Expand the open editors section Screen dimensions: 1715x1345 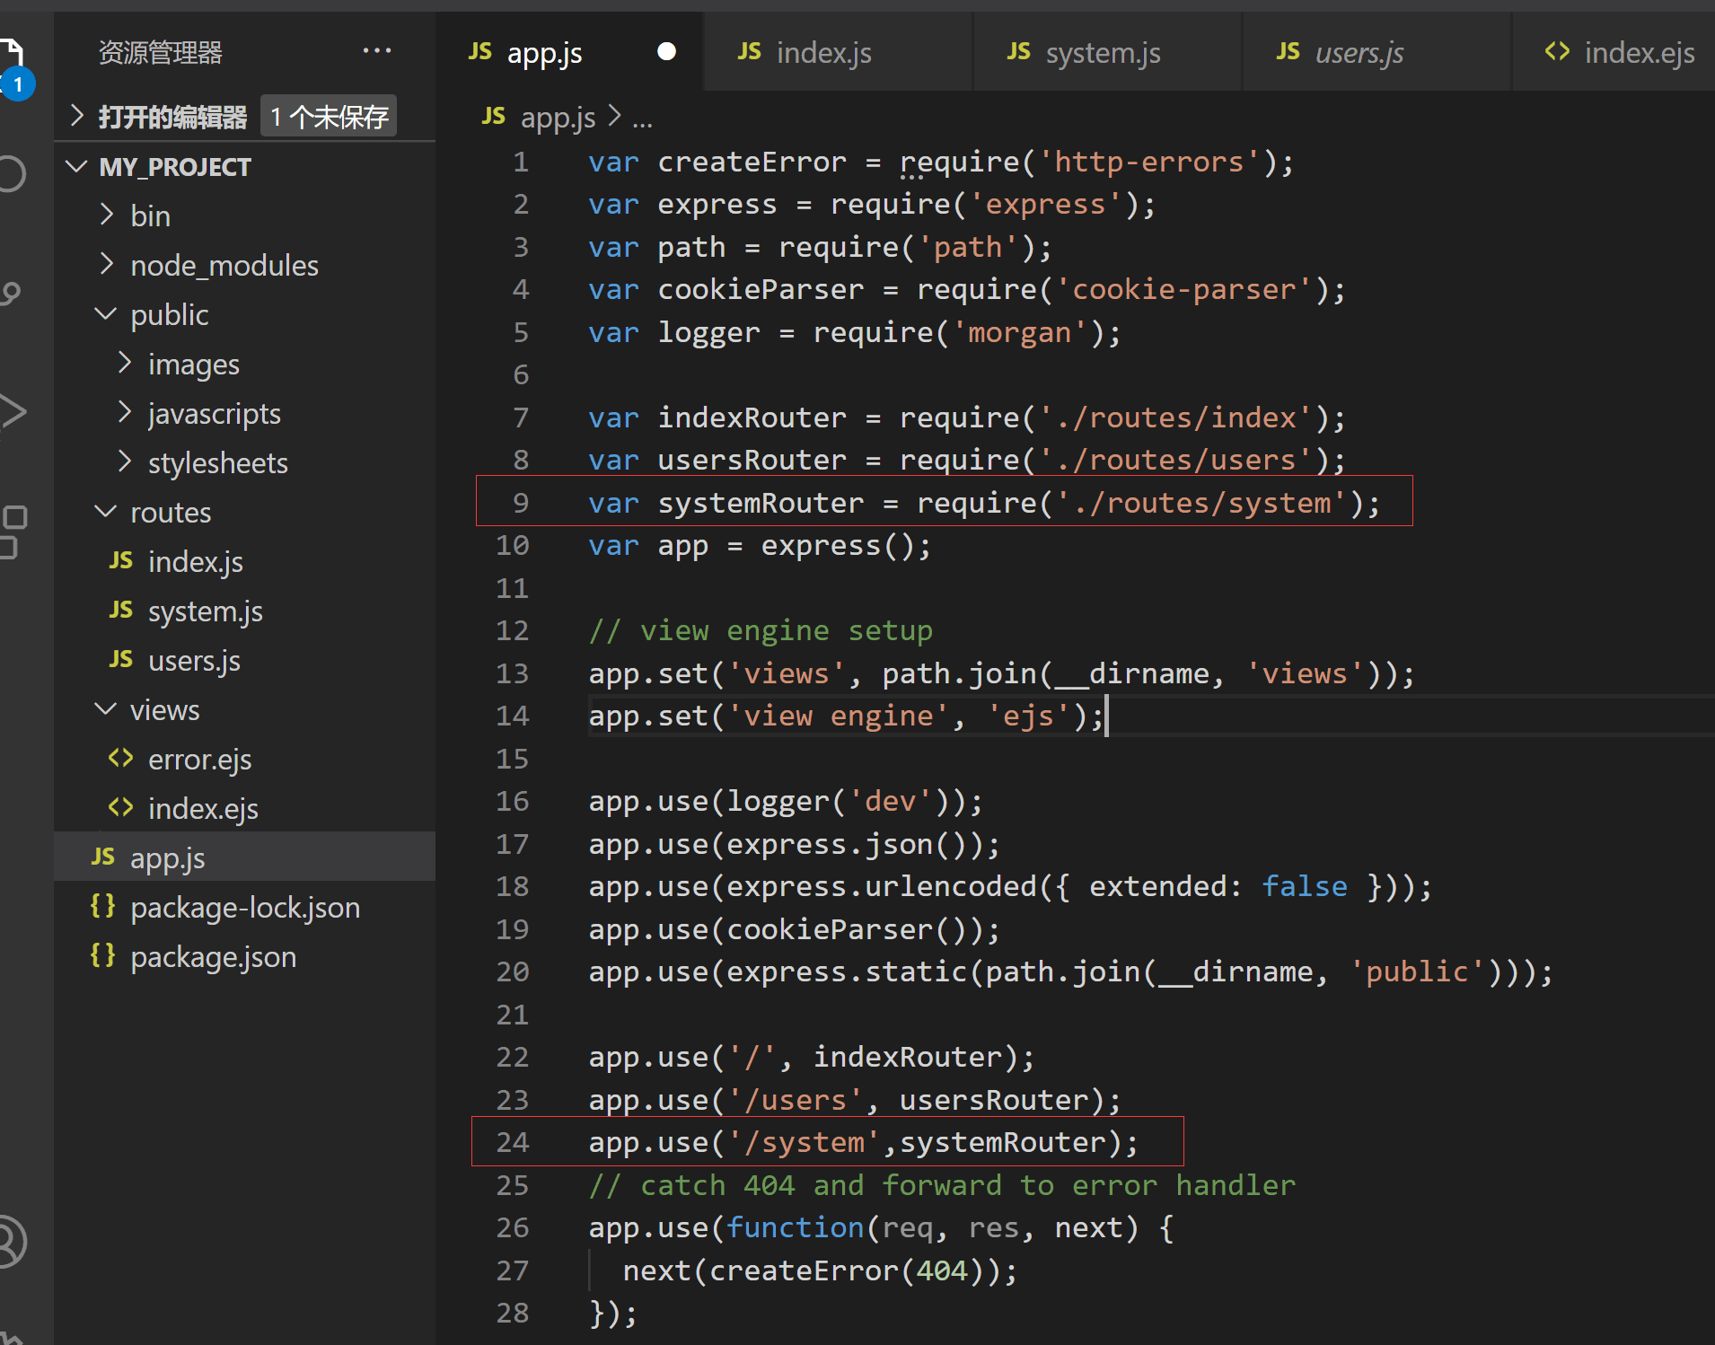[171, 117]
